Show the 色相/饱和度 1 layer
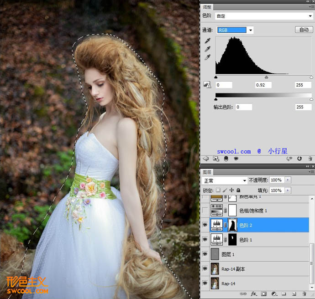Image resolution: width=315 pixels, height=299 pixels. 205,210
